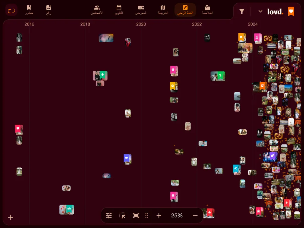Activate the selection marquee tool
Image resolution: width=304 pixels, height=228 pixels.
[x=122, y=216]
